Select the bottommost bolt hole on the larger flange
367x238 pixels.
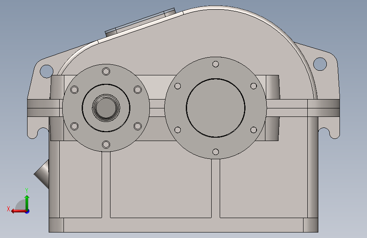[x=215, y=152]
